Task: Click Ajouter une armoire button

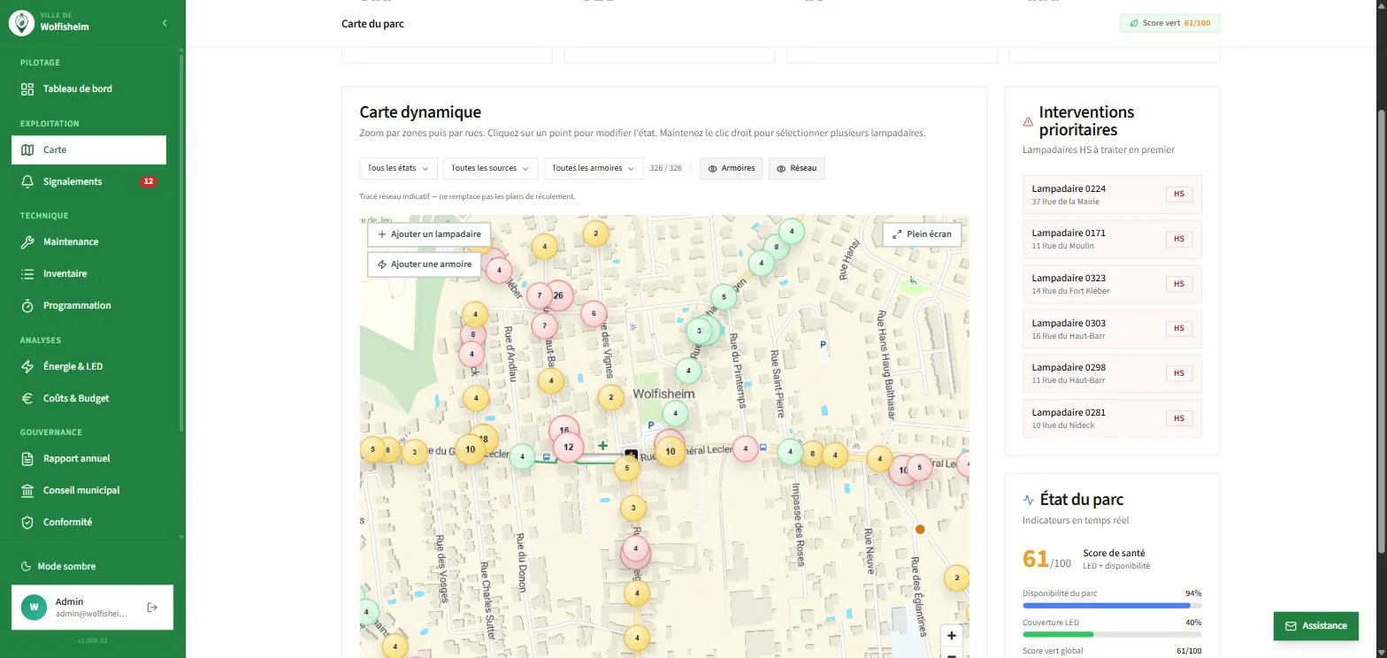Action: 424,264
